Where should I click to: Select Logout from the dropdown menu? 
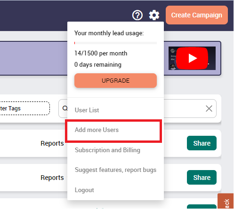click(x=84, y=190)
